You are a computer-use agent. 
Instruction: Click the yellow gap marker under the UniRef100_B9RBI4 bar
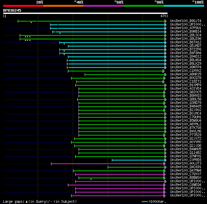click(x=60, y=33)
